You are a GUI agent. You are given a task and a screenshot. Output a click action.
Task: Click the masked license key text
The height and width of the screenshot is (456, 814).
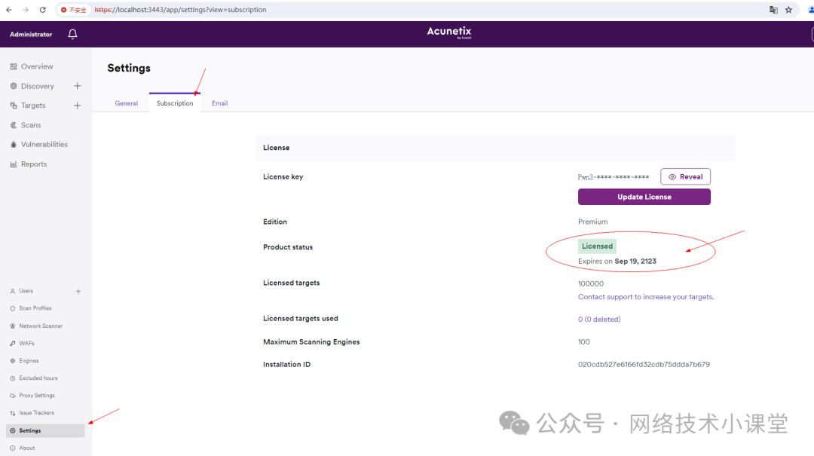(613, 177)
